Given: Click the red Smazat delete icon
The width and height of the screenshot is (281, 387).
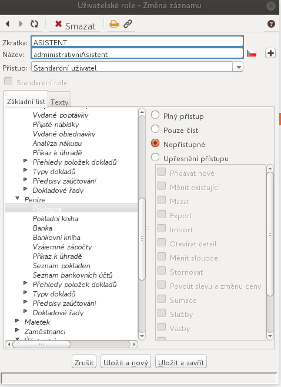Looking at the screenshot, I should point(58,24).
